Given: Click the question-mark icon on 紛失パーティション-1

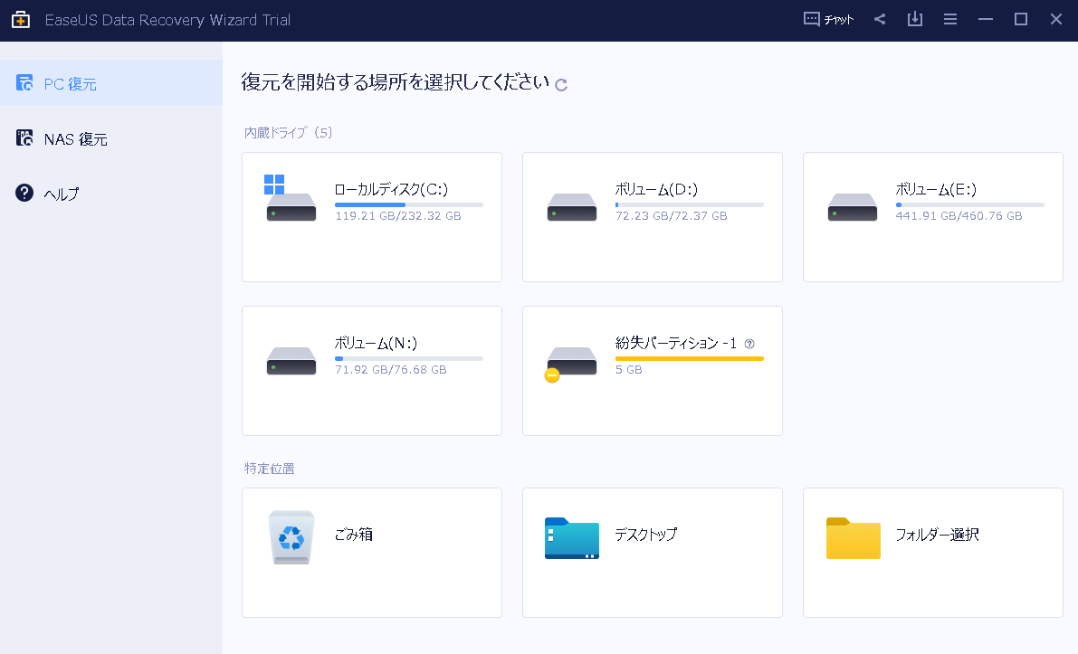Looking at the screenshot, I should click(x=749, y=343).
